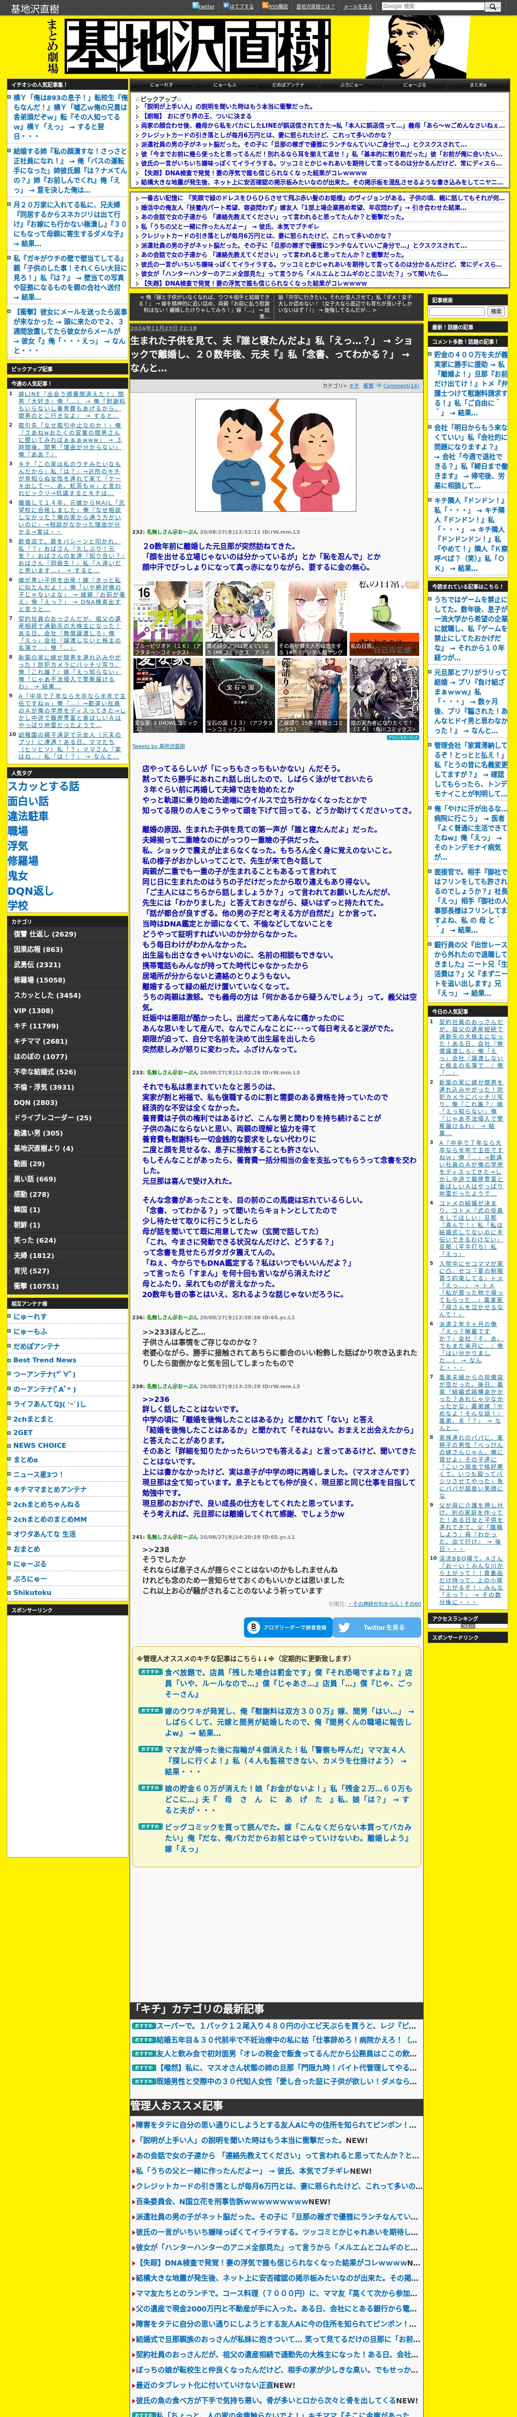Click the その時好がわからん！その0 source link

coord(384,1604)
